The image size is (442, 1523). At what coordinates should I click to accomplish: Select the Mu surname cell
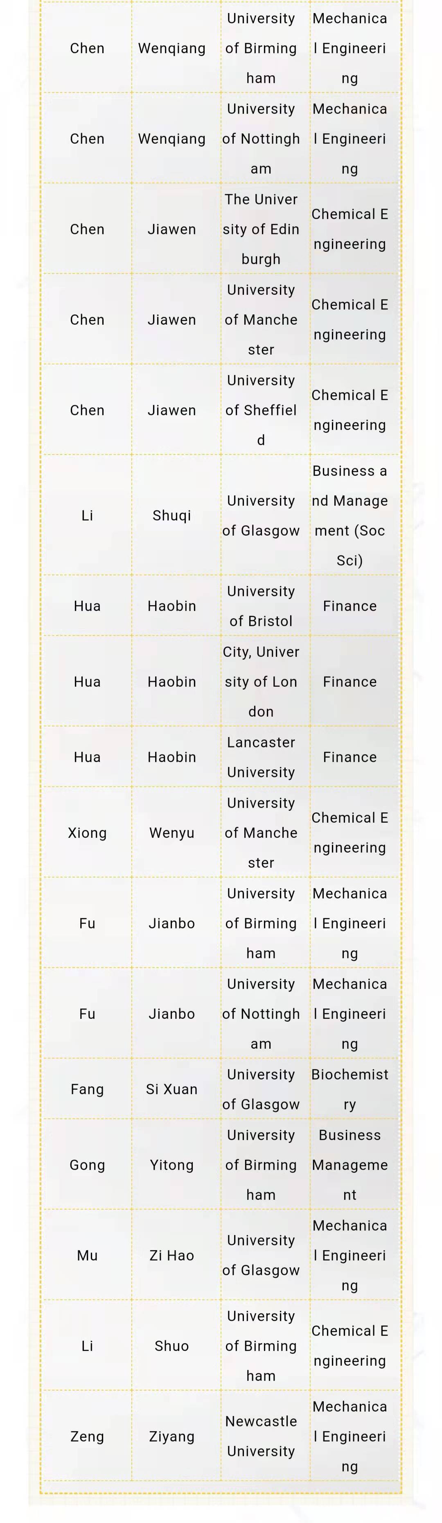click(x=87, y=1255)
